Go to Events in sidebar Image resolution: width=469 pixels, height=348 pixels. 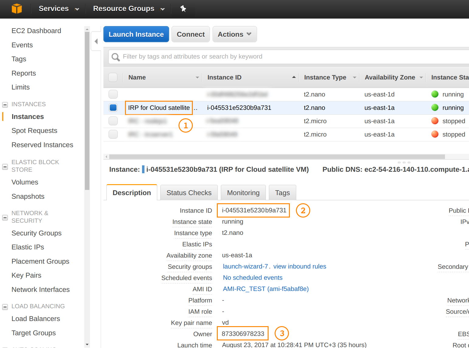tap(22, 45)
